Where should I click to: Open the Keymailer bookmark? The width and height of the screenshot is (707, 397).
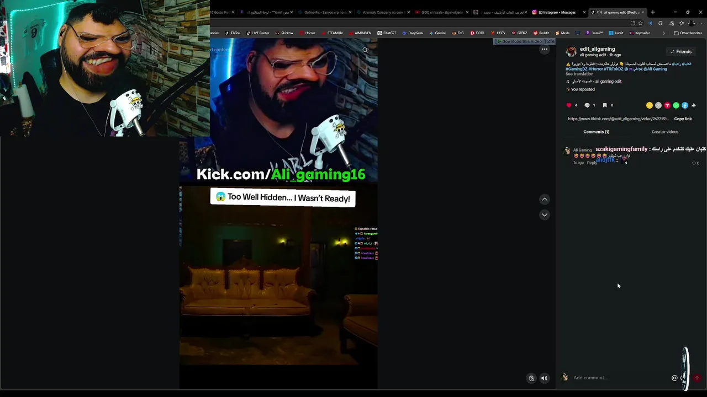(640, 33)
